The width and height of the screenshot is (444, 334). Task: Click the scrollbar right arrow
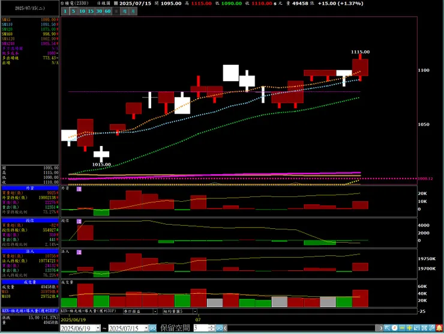pyautogui.click(x=381, y=328)
